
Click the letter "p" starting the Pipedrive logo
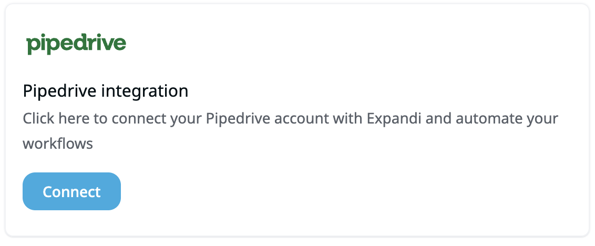32,46
